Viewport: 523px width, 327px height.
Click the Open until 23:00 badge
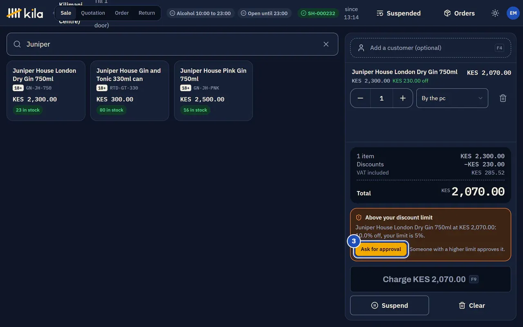264,13
